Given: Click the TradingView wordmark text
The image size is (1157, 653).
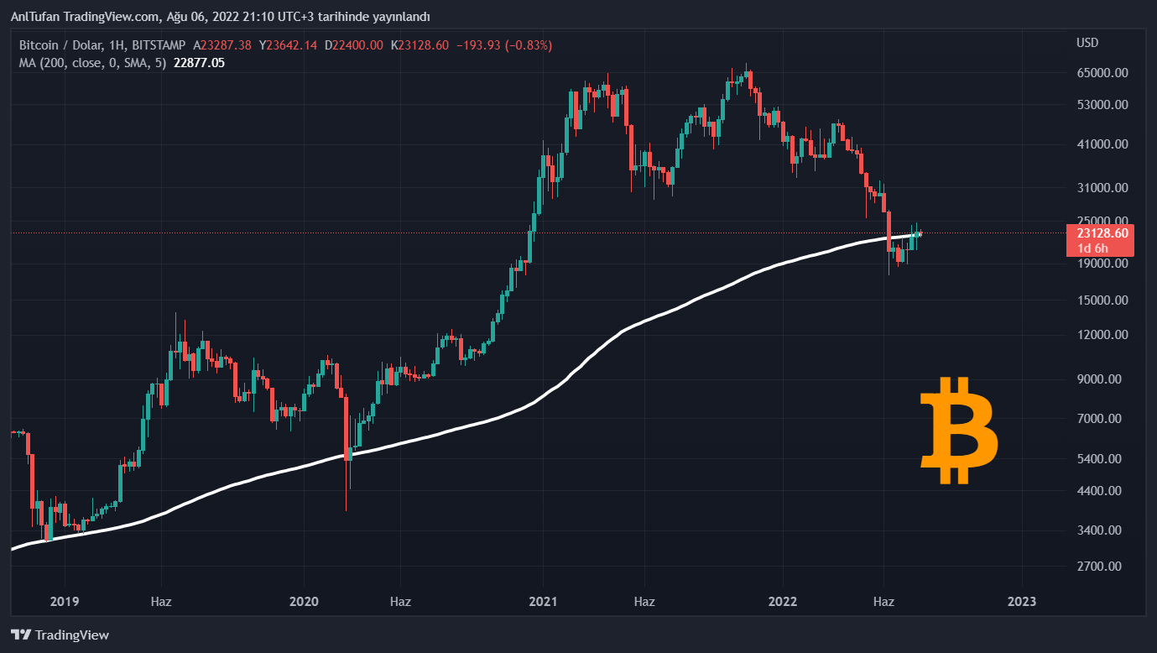Looking at the screenshot, I should coord(72,635).
